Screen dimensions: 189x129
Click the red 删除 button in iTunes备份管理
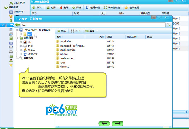click(x=64, y=8)
